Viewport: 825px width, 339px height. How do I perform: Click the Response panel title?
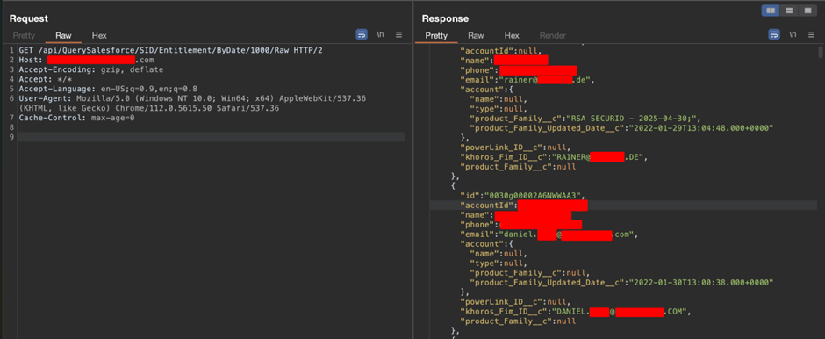pyautogui.click(x=445, y=18)
